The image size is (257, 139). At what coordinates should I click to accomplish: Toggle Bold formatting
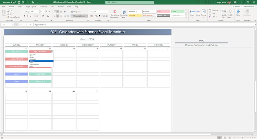click(x=25, y=16)
